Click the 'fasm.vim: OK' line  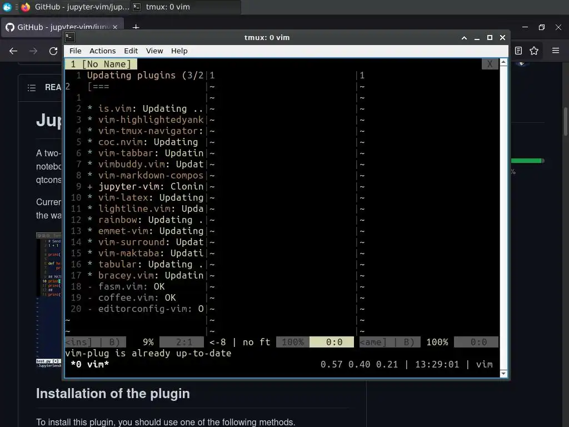coord(126,286)
